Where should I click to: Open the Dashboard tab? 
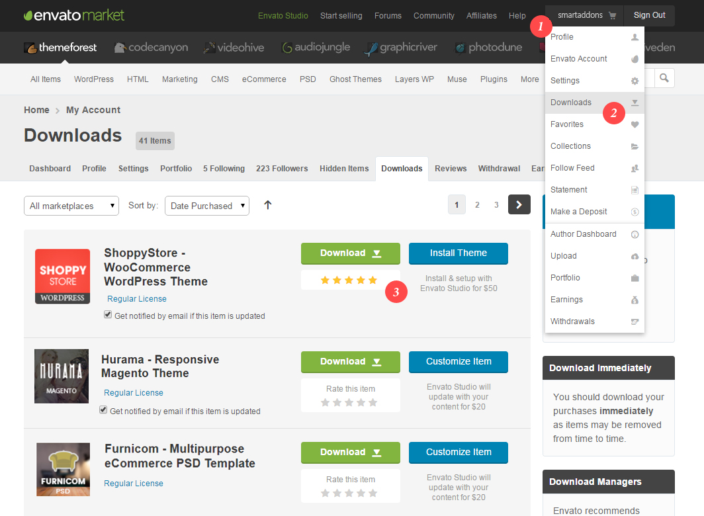pyautogui.click(x=50, y=169)
